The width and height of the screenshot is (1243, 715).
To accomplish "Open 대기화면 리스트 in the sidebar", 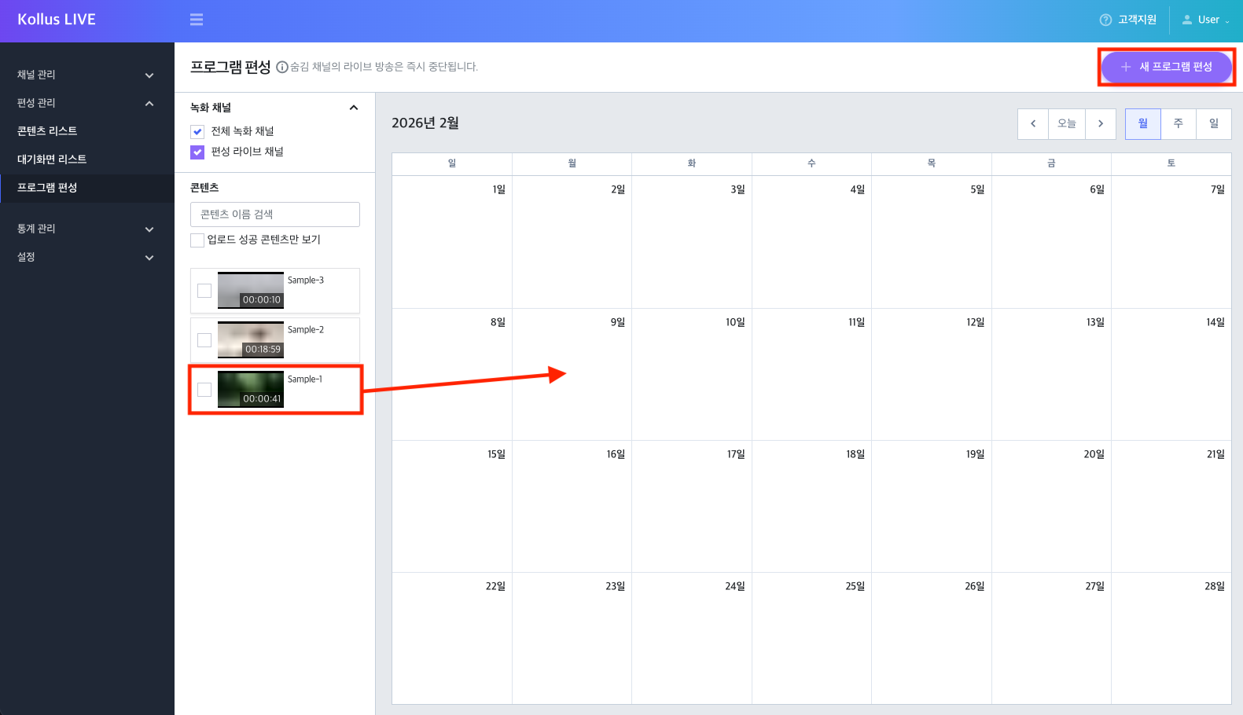I will point(52,159).
